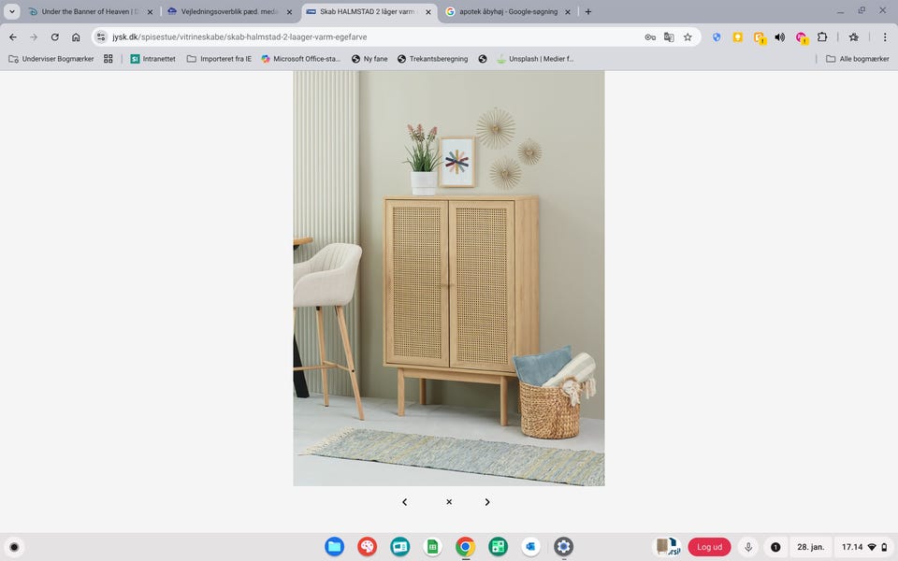The width and height of the screenshot is (898, 561).
Task: Open Microsoft Office-sta... bookmark
Action: click(x=300, y=59)
